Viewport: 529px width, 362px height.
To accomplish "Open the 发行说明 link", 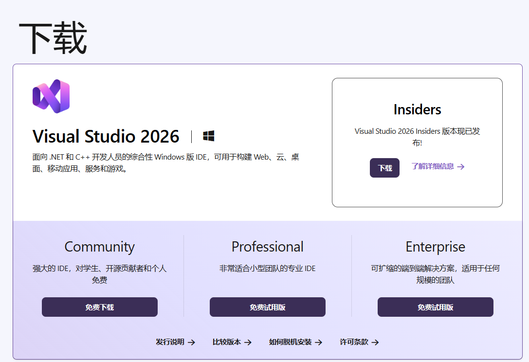I will coord(175,342).
